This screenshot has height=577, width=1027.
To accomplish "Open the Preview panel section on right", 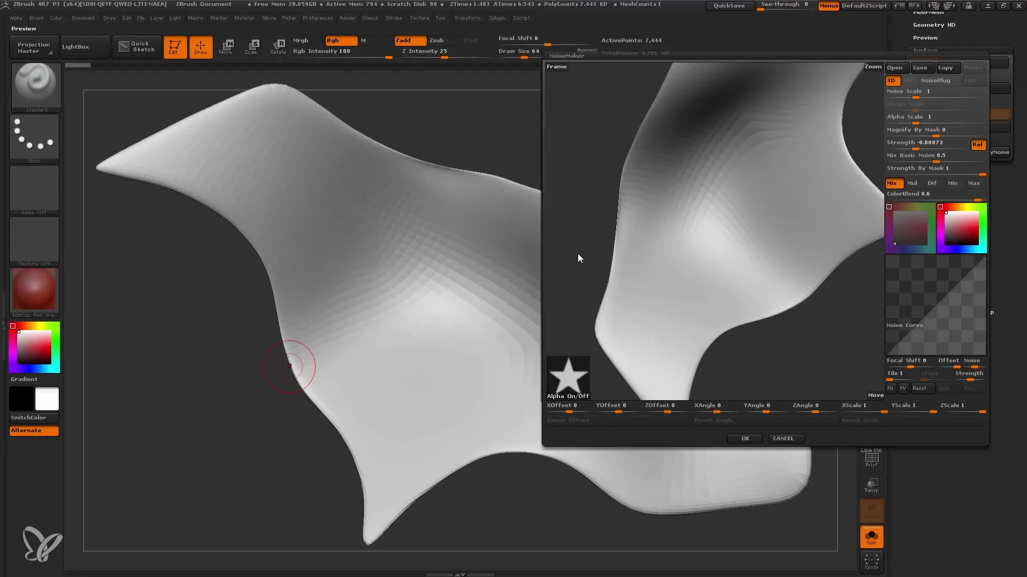I will pos(925,37).
